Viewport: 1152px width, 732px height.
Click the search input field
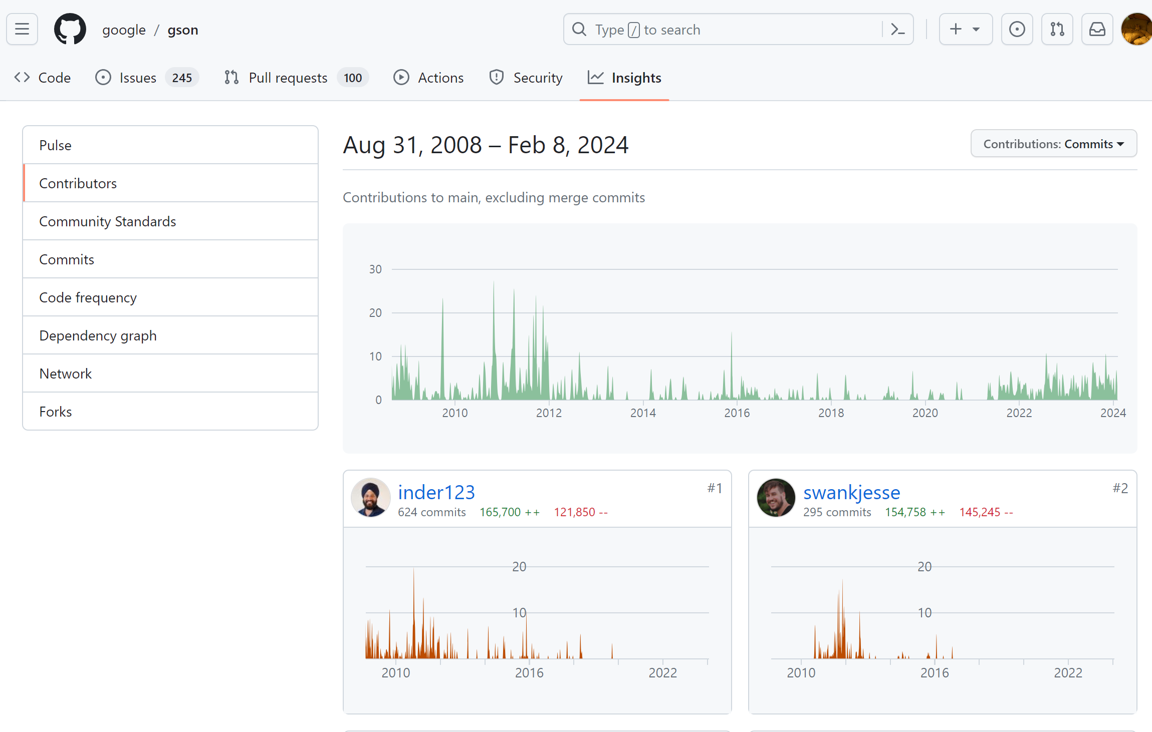(727, 30)
